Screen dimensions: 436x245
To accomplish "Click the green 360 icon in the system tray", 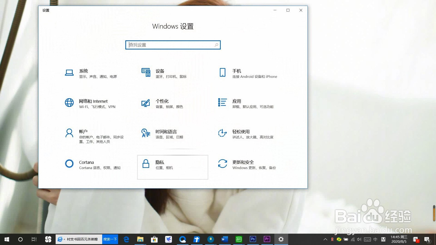I will [x=339, y=240].
